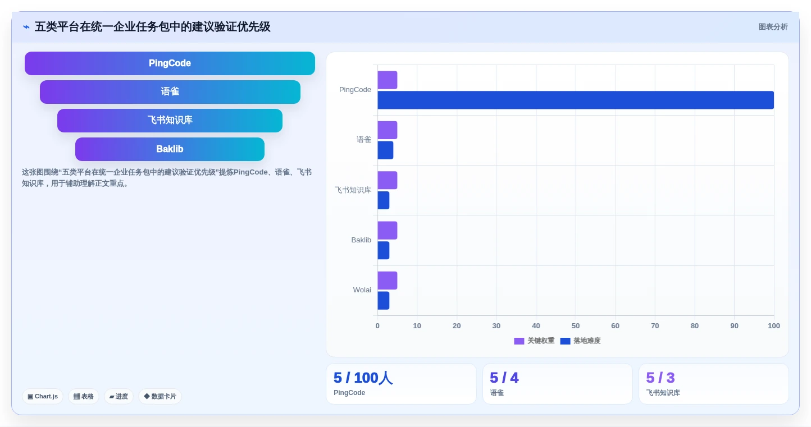Click the 语雀 y-axis label

click(364, 140)
